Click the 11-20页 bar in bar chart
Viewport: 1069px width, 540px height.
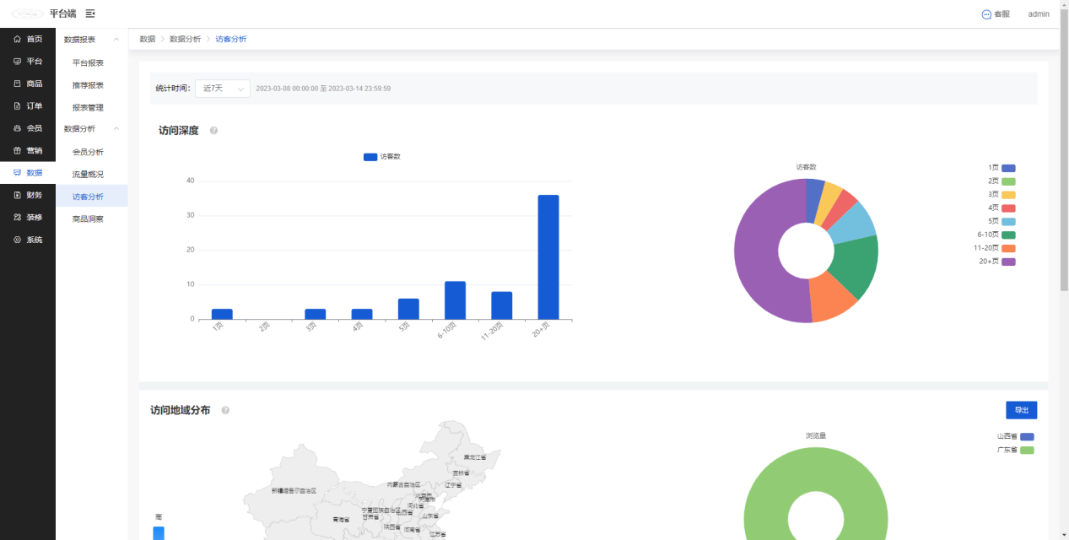point(502,305)
